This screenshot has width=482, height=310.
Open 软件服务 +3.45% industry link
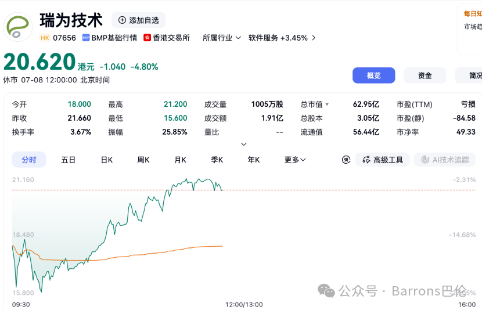tap(278, 38)
